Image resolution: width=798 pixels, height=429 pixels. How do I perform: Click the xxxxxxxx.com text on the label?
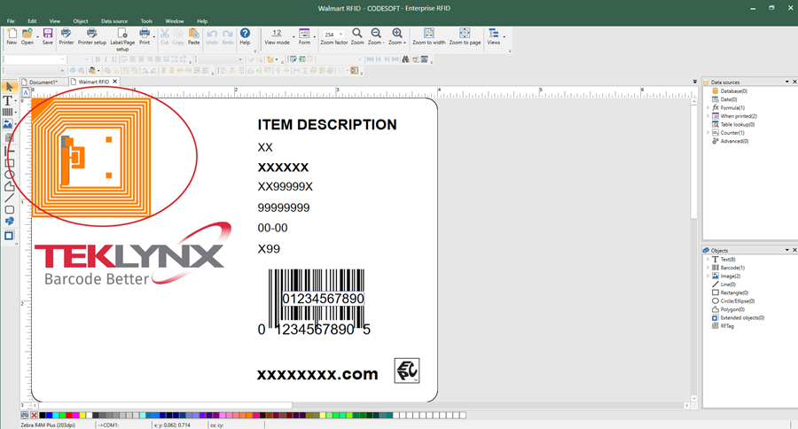coord(317,374)
